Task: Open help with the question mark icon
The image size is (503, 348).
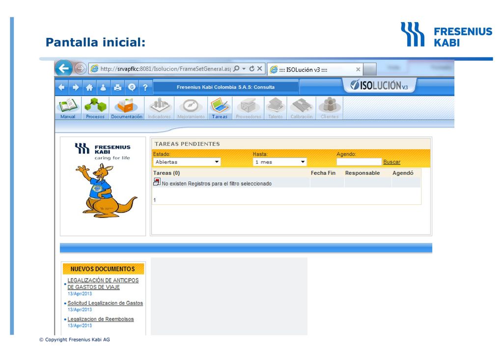Action: pyautogui.click(x=145, y=87)
